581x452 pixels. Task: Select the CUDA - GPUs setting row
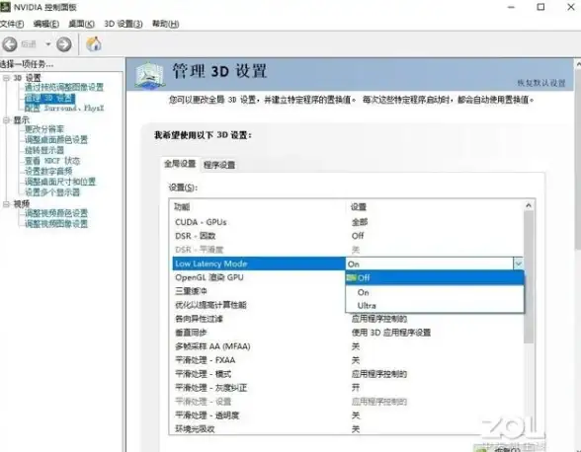tap(348, 222)
